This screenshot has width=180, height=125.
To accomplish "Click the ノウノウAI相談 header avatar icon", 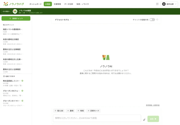I will tap(15, 11).
